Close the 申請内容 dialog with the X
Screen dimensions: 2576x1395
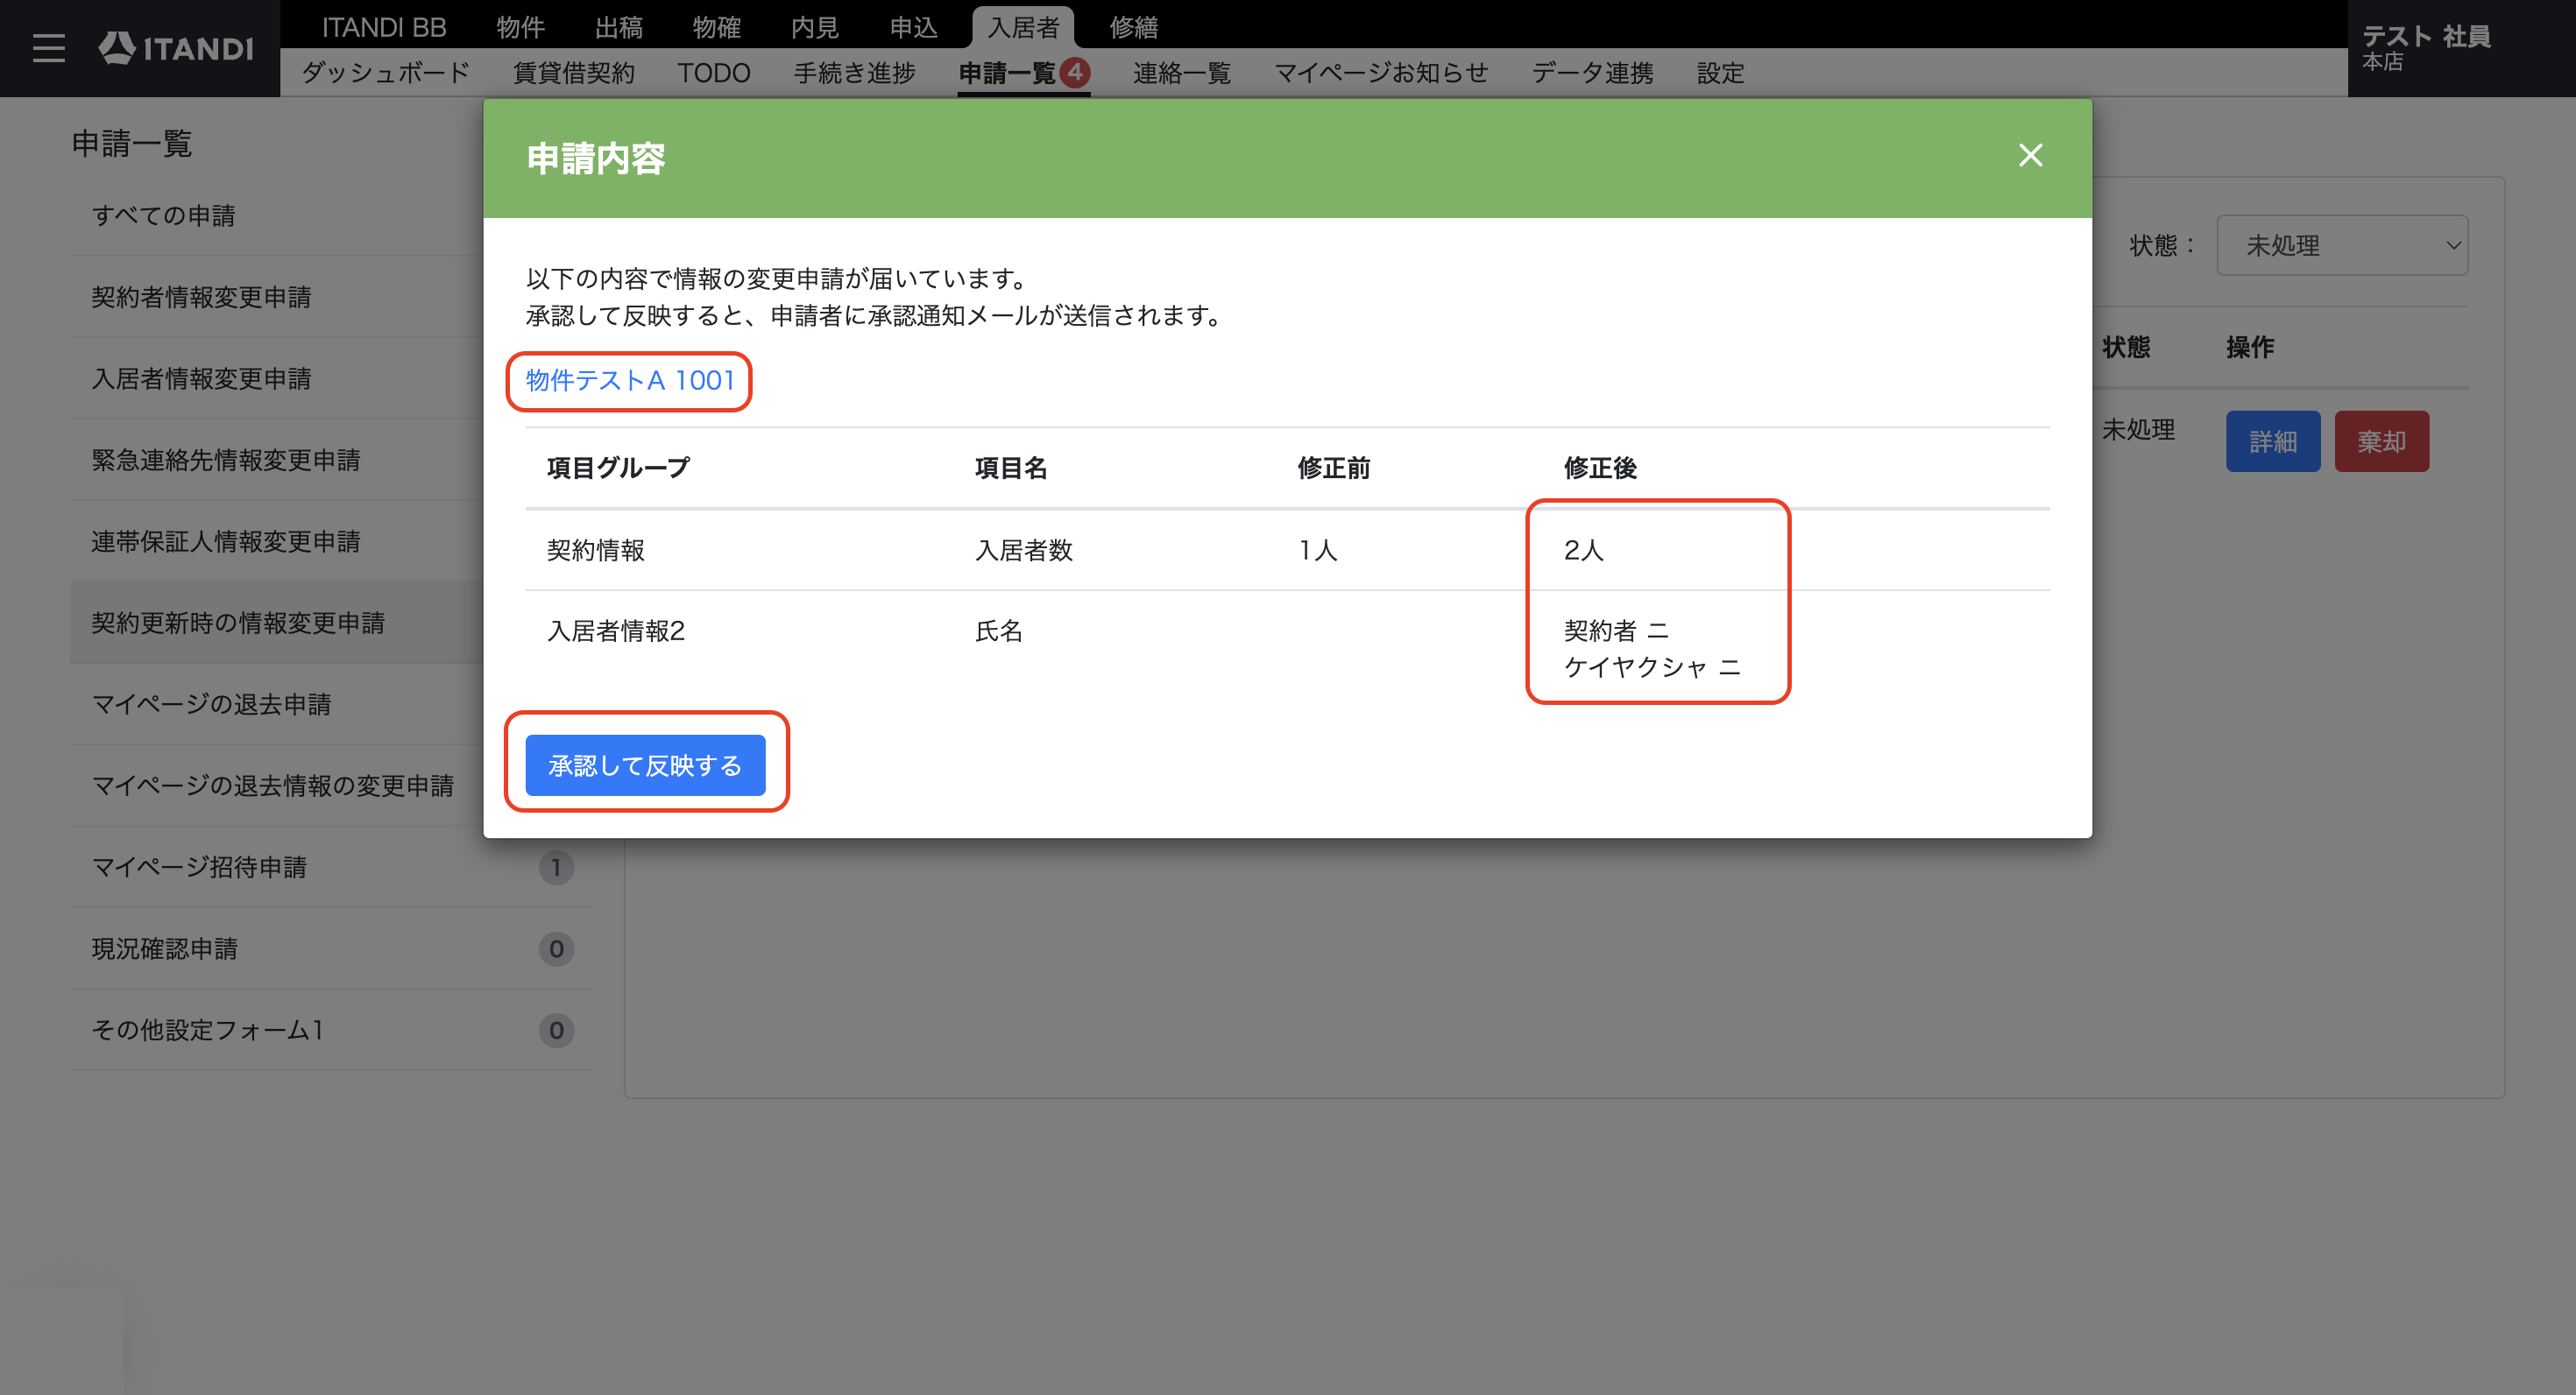tap(2030, 155)
